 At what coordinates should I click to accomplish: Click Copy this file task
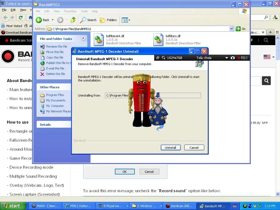tap(55, 57)
